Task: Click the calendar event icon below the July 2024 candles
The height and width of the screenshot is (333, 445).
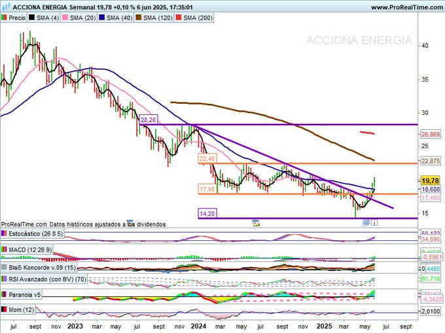Action: pos(257,223)
